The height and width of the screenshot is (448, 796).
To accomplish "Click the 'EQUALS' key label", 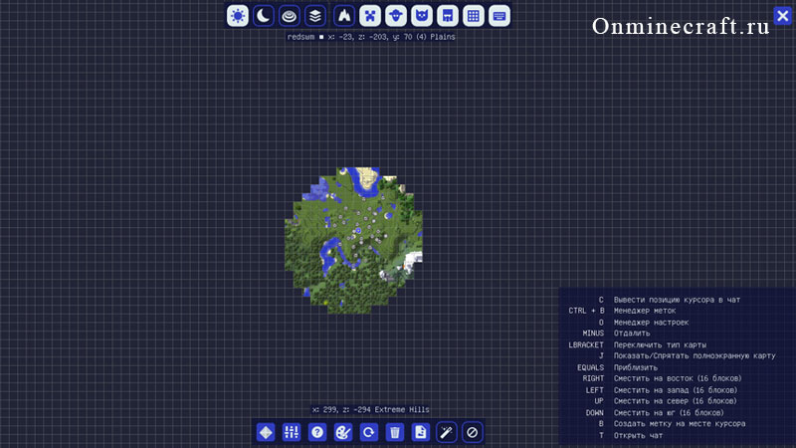I will 590,367.
